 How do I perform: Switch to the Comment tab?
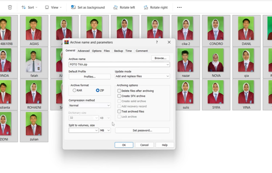click(142, 51)
